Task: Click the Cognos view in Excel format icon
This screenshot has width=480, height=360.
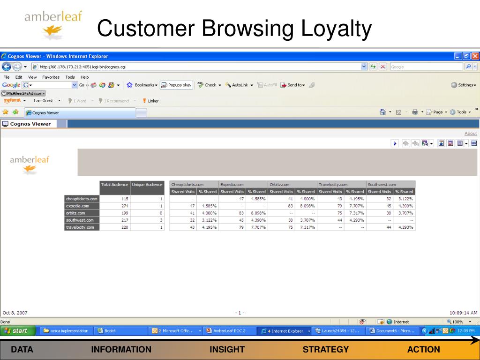Action: click(x=460, y=143)
